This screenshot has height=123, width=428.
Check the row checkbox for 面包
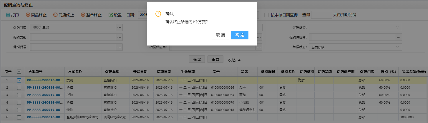tap(19, 95)
